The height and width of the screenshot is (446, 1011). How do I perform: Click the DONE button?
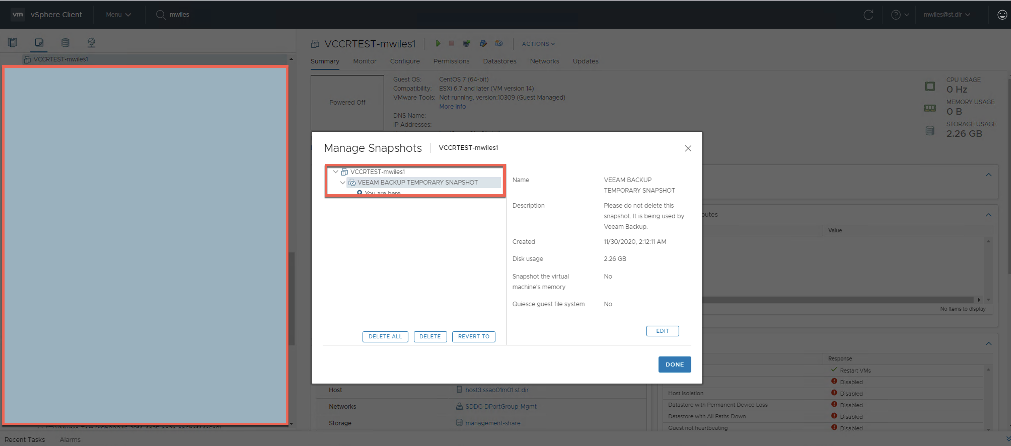pyautogui.click(x=674, y=364)
